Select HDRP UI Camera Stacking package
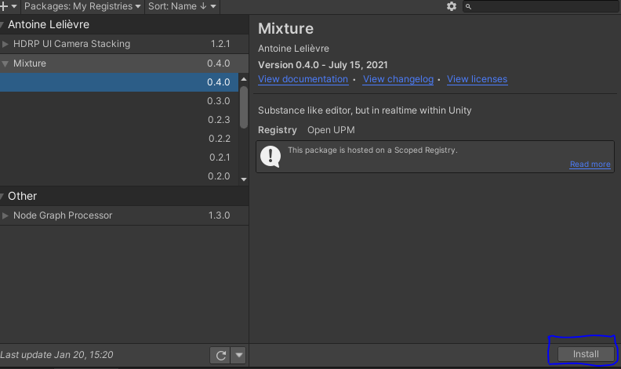Screen dimensions: 621x369 125,44
